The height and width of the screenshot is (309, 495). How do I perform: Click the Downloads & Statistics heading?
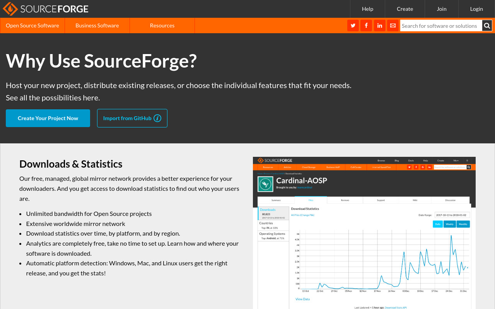(x=71, y=164)
